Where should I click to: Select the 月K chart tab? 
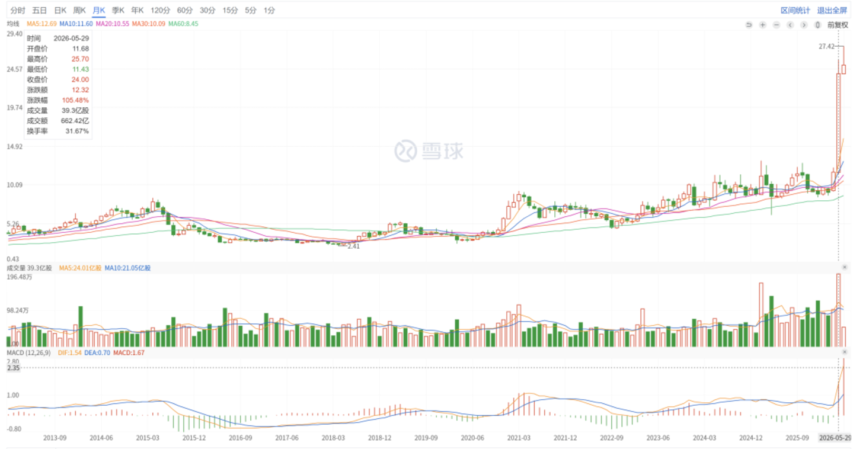[99, 10]
